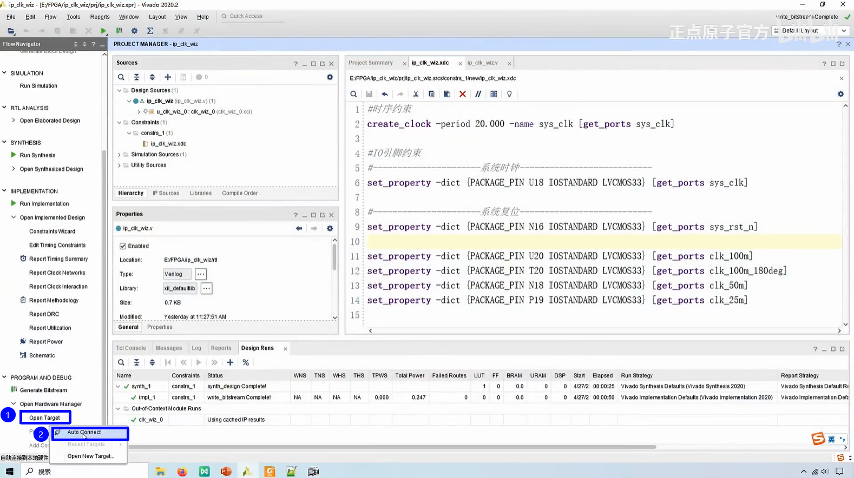854x478 pixels.
Task: Click search icon in xdc editor toolbar
Action: point(353,94)
